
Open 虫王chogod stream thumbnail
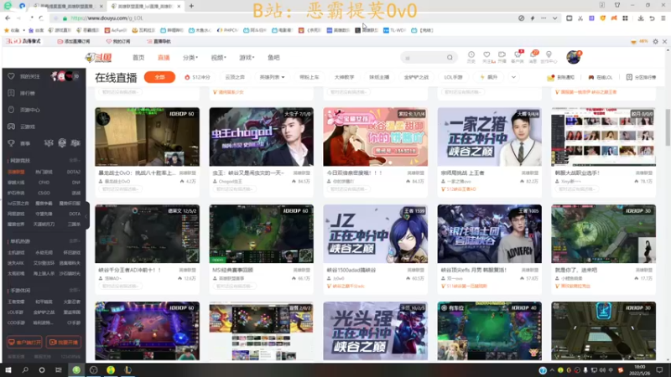click(x=261, y=137)
